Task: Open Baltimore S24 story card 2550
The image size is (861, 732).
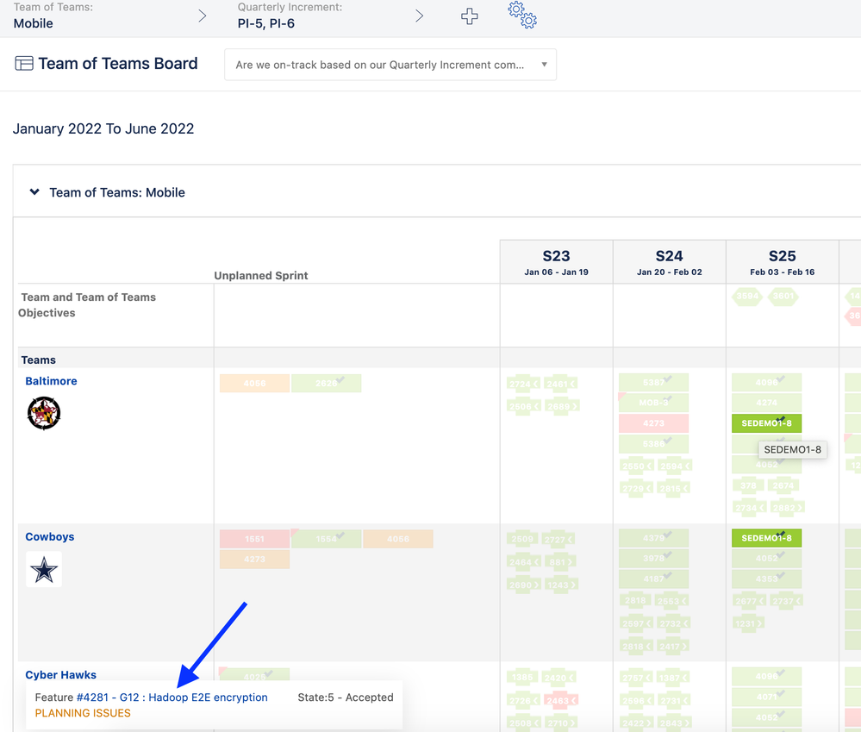Action: point(636,466)
